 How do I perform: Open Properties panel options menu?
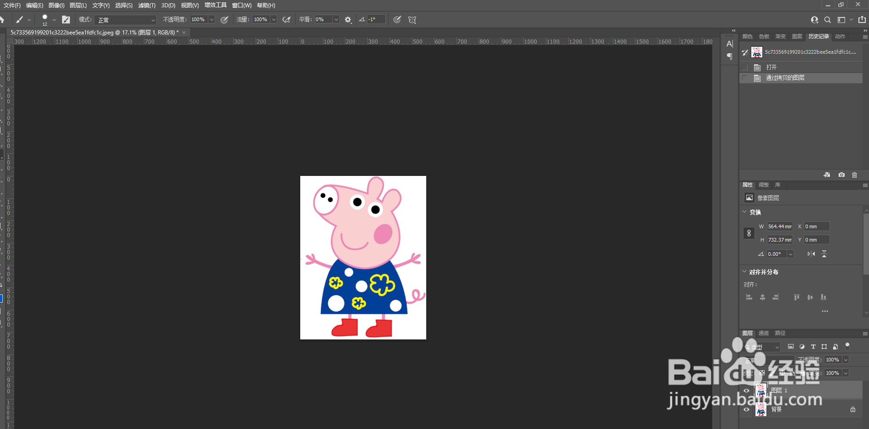coord(865,185)
